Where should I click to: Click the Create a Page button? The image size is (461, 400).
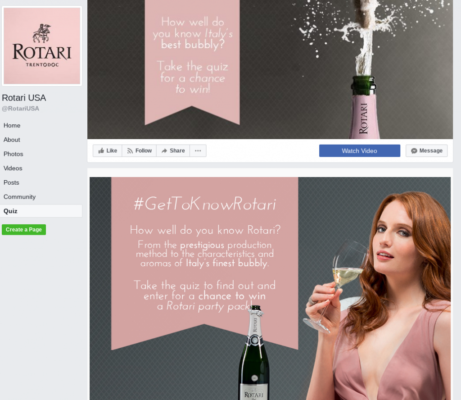[x=23, y=229]
